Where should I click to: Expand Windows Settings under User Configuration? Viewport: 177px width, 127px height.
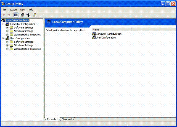[7, 45]
